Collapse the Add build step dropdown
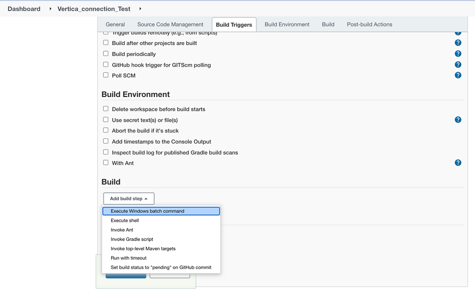 tap(129, 198)
